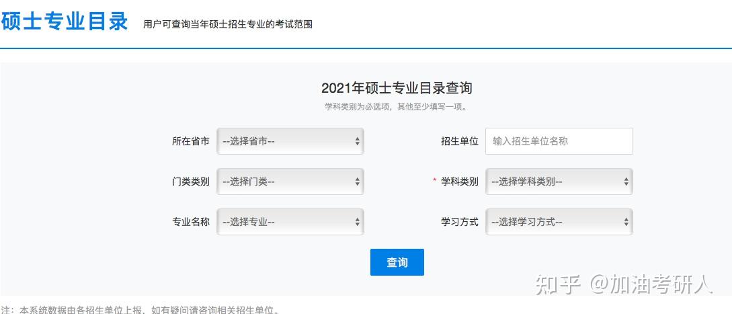Click the hint text 学科类别为必选项
Viewport: 732px width, 314px height.
tap(397, 106)
